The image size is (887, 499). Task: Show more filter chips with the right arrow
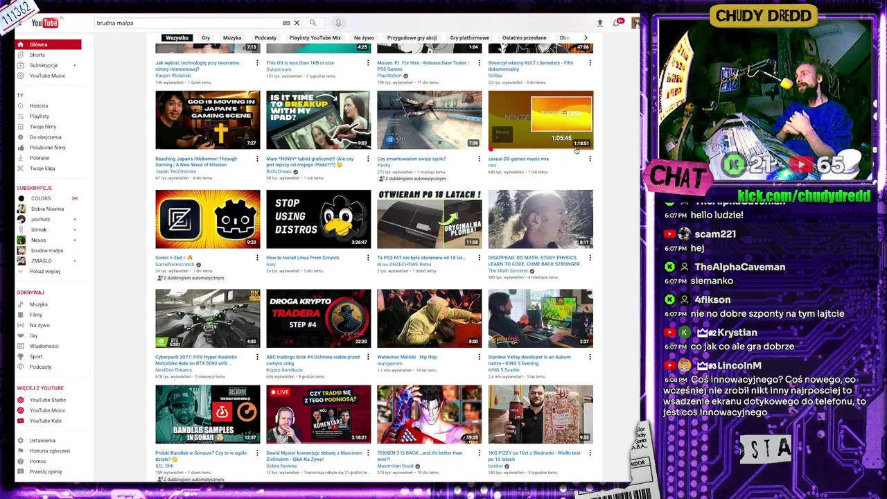click(586, 37)
